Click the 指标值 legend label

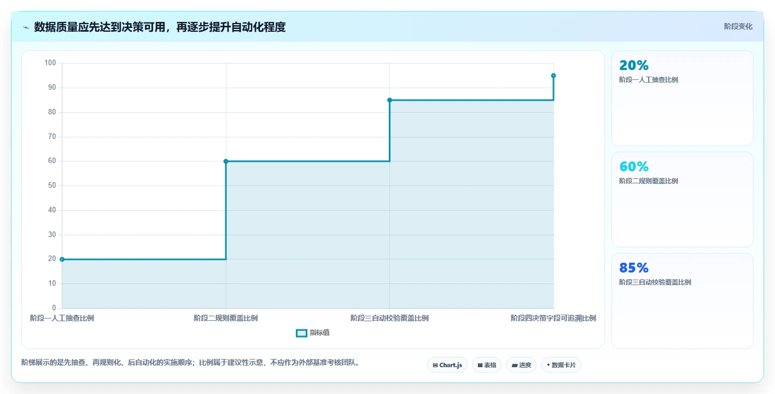320,333
